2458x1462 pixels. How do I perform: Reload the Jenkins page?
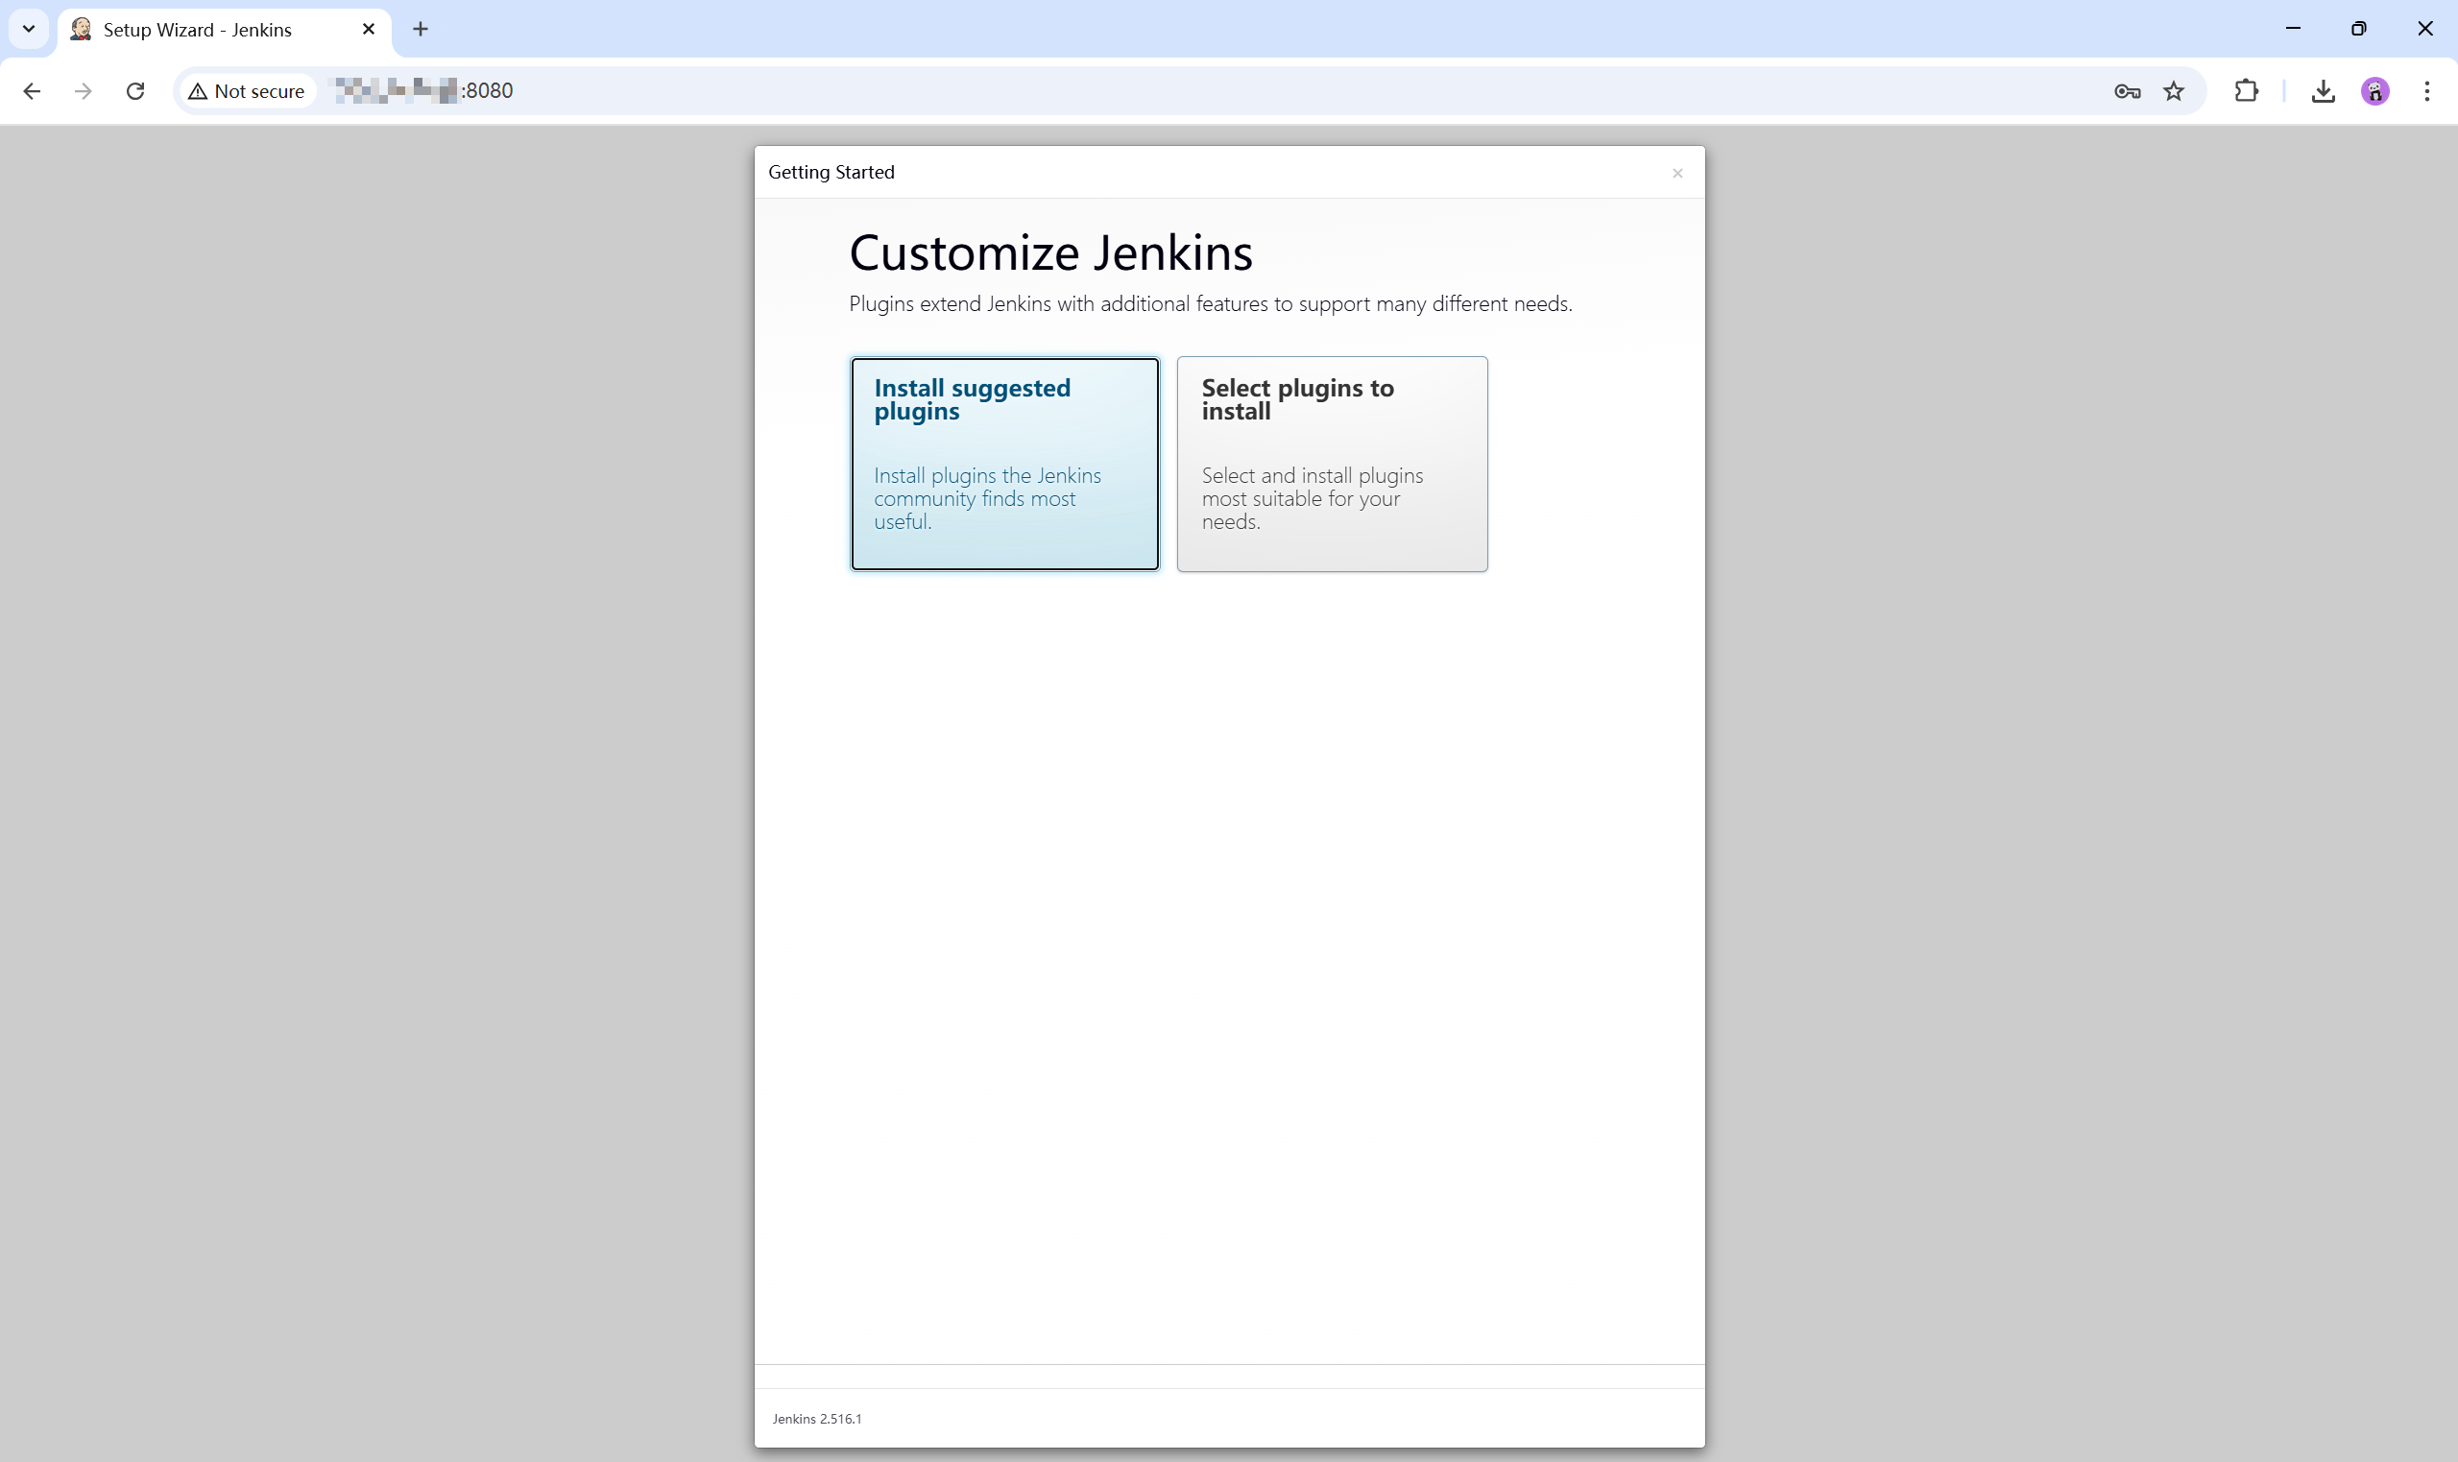click(136, 90)
